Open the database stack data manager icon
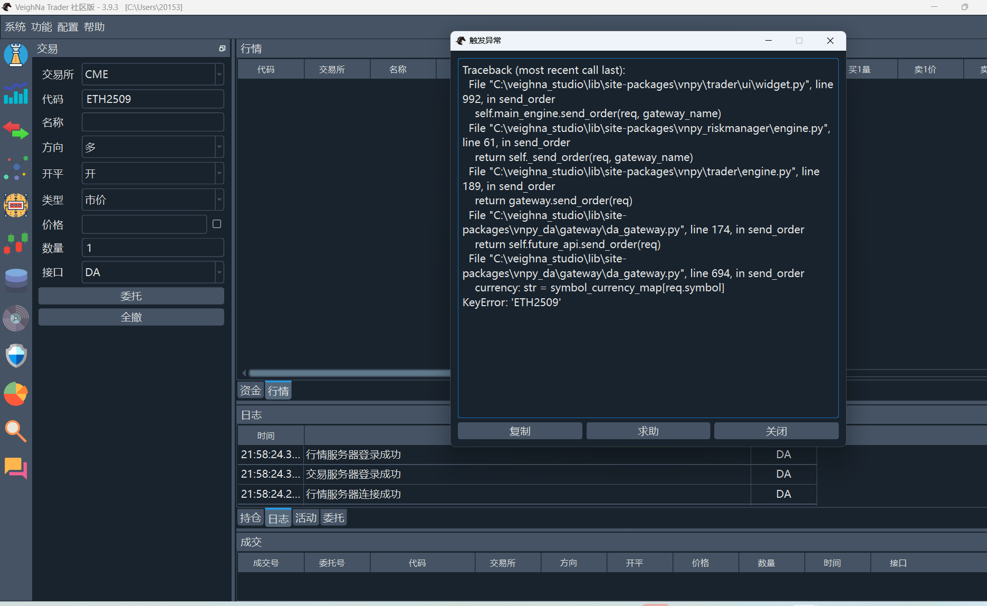 pos(16,280)
